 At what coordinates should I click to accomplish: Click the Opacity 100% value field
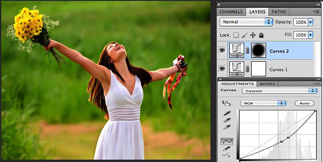point(300,22)
